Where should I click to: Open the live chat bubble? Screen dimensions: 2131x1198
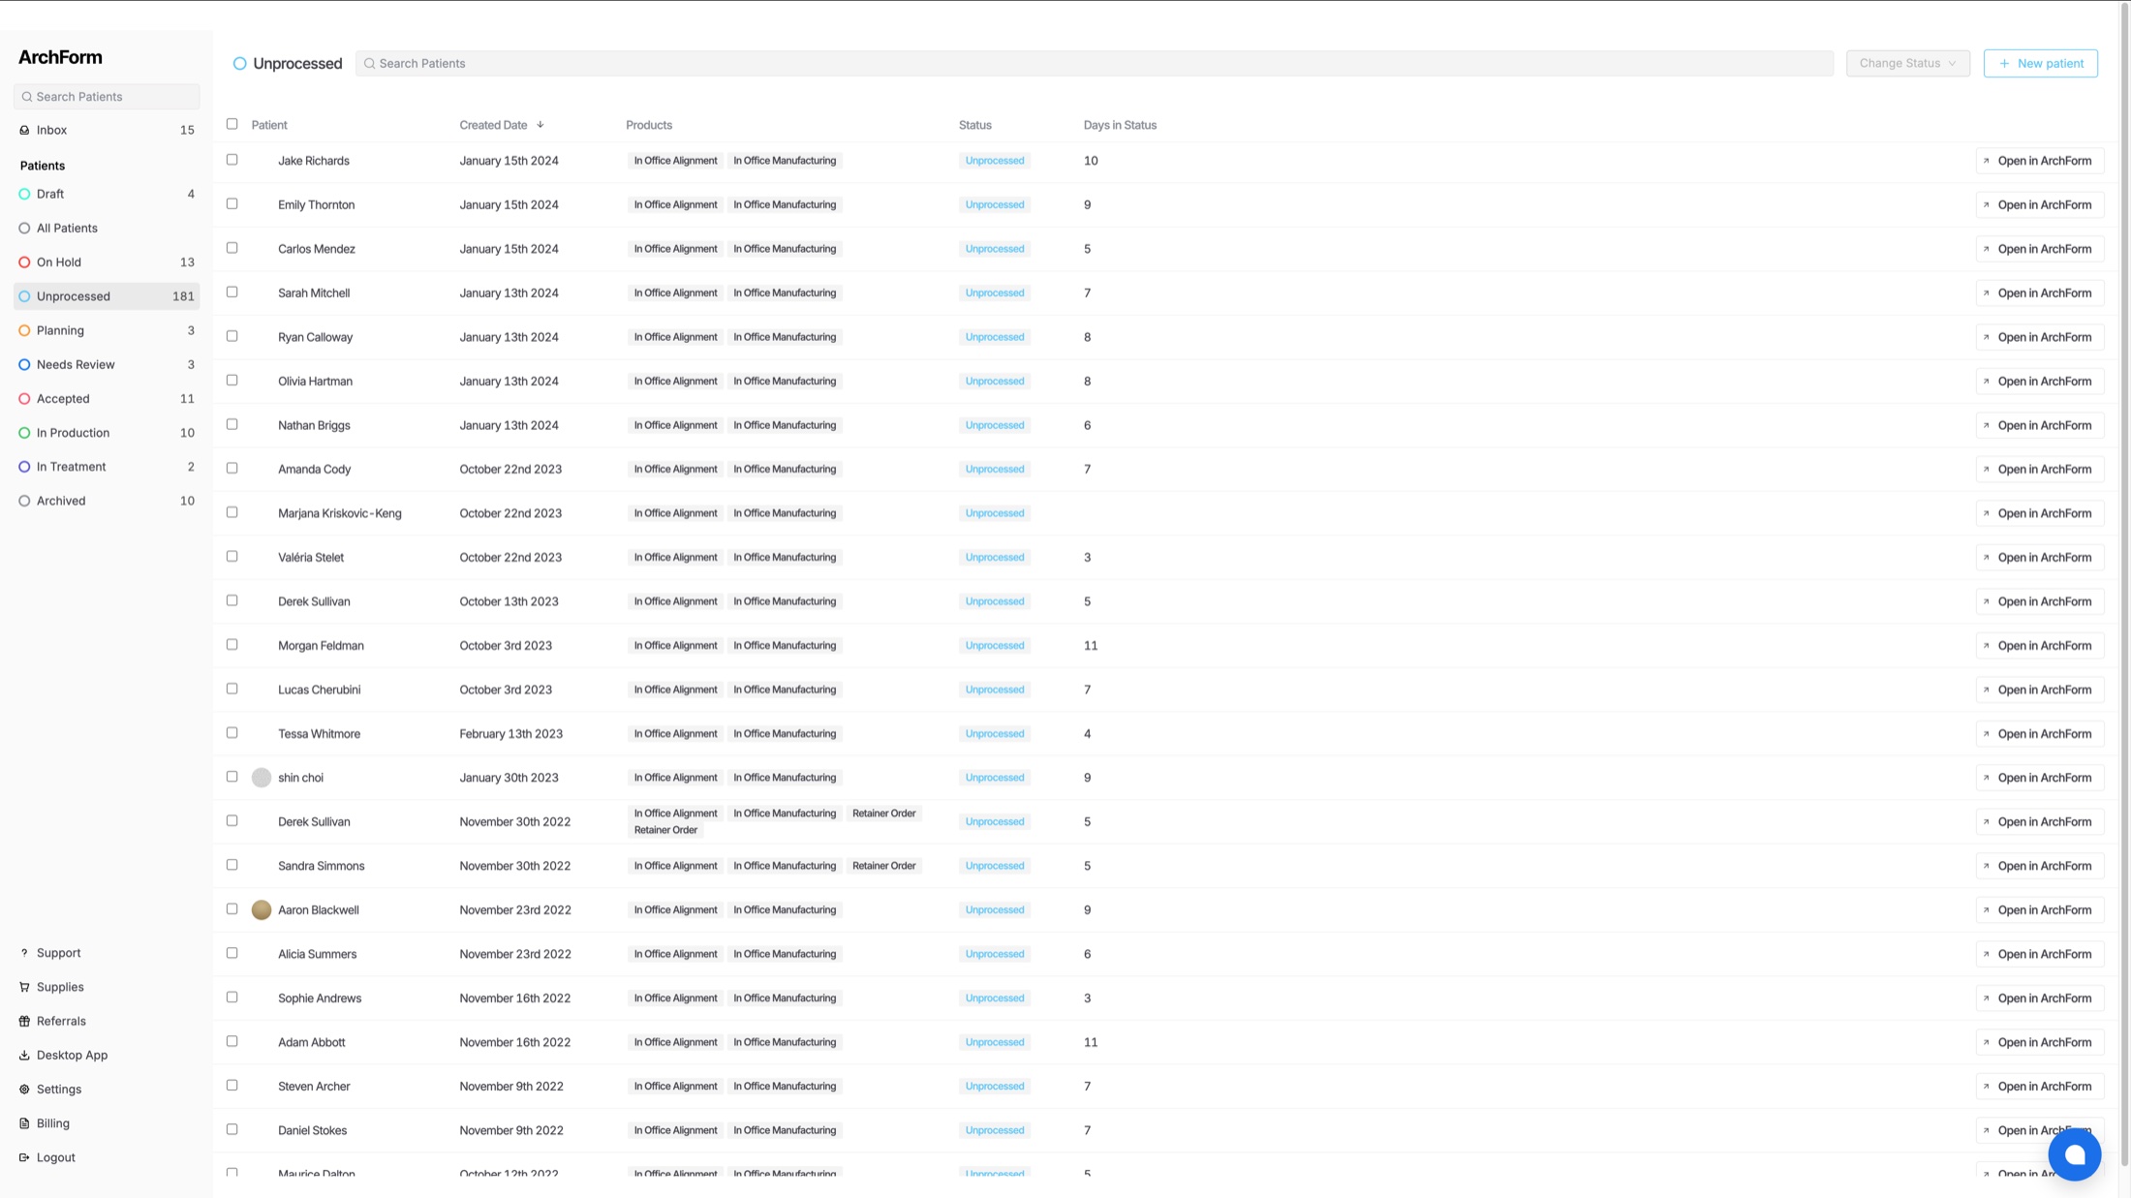pyautogui.click(x=2074, y=1153)
